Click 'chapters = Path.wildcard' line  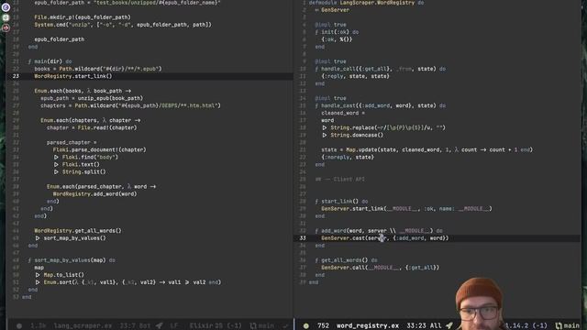click(x=130, y=105)
